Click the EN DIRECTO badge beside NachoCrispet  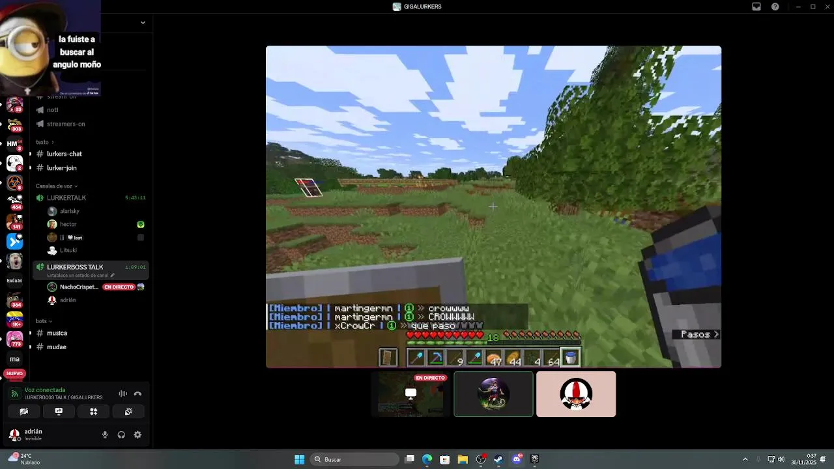(119, 287)
